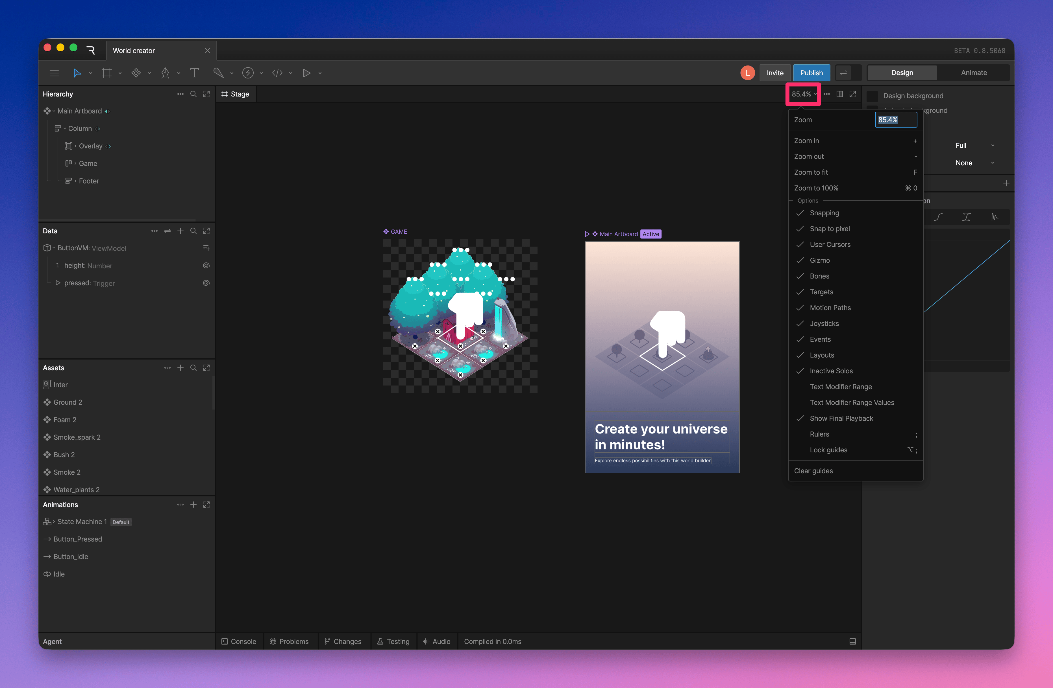Expand the Overlay tree node
Image resolution: width=1053 pixels, height=688 pixels.
(x=75, y=146)
